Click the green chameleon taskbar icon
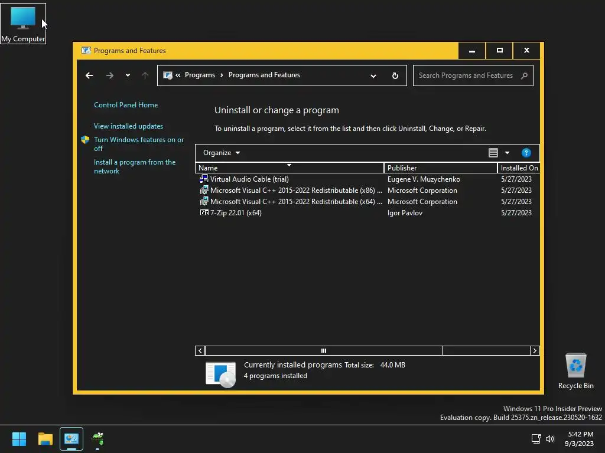The width and height of the screenshot is (605, 453). point(97,439)
